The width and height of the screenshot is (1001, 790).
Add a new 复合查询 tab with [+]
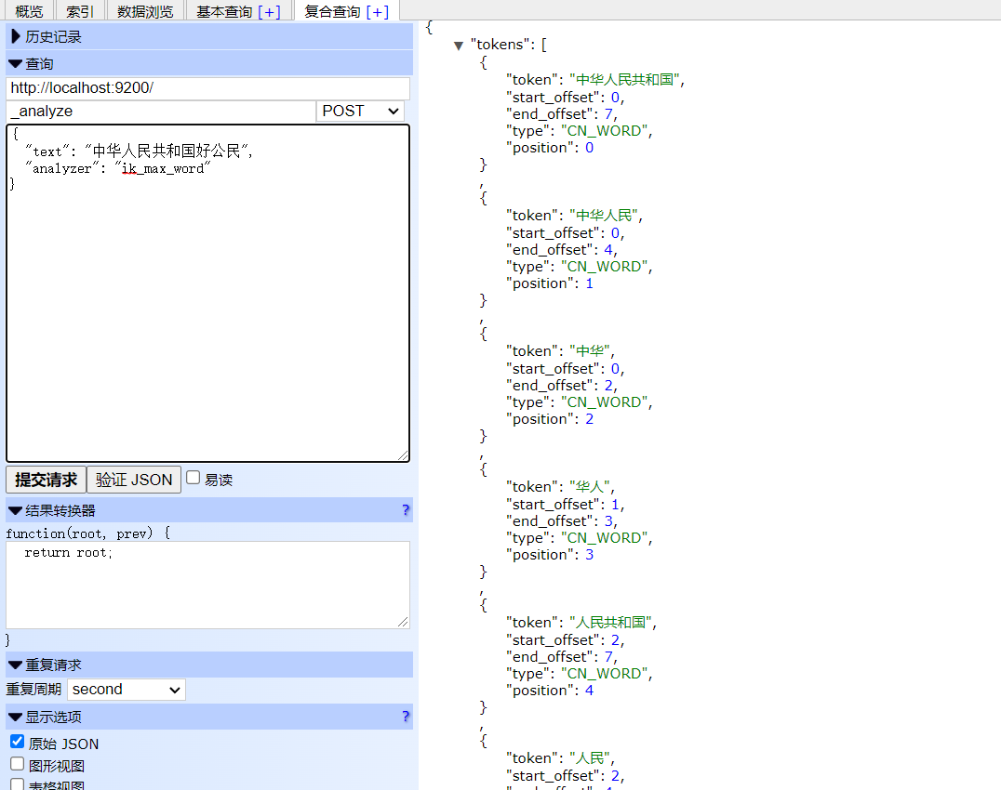378,11
